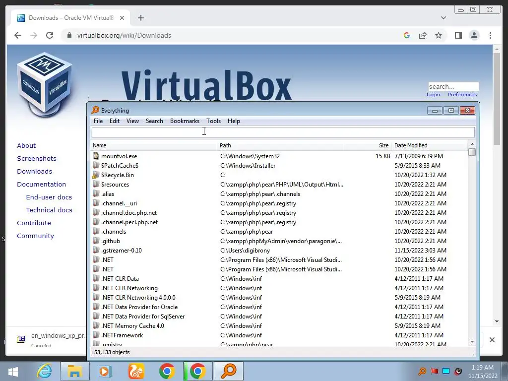Viewport: 508px width, 381px height.
Task: Click Everything results scrollbar up arrow
Action: (472, 144)
